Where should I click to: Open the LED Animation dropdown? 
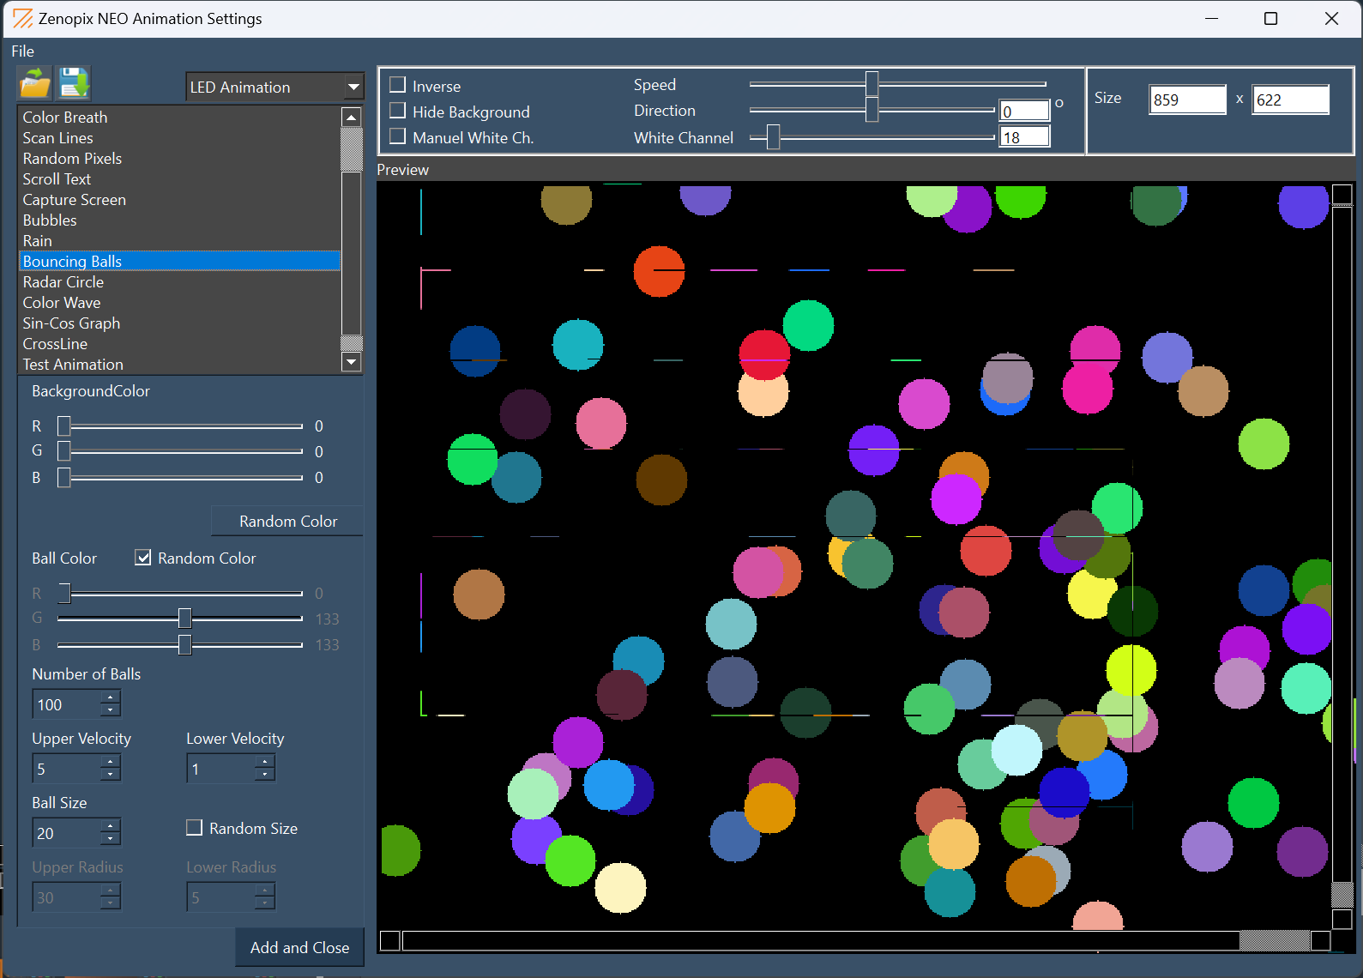click(x=353, y=87)
